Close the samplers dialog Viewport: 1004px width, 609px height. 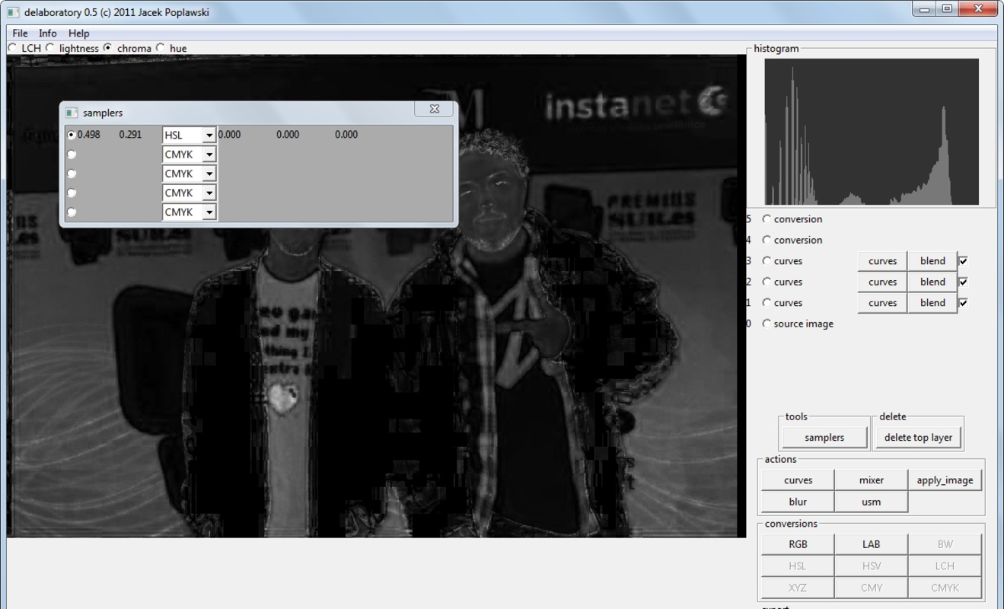tap(434, 109)
